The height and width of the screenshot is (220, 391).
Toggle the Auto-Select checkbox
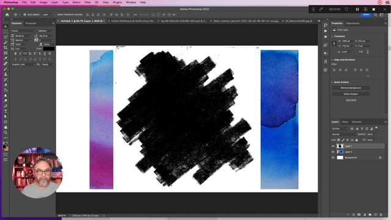click(x=24, y=15)
